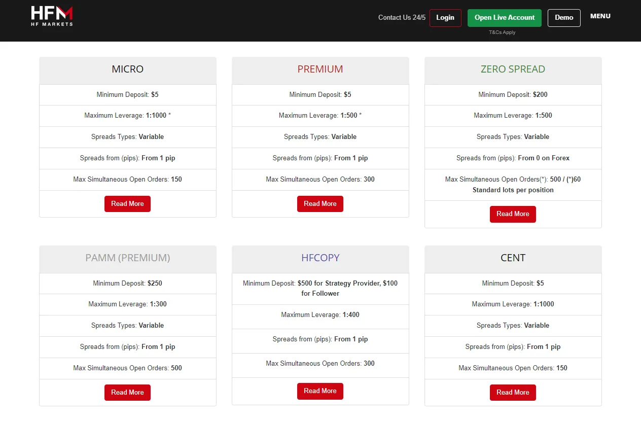
Task: Read More on the PREMIUM account
Action: pos(320,204)
